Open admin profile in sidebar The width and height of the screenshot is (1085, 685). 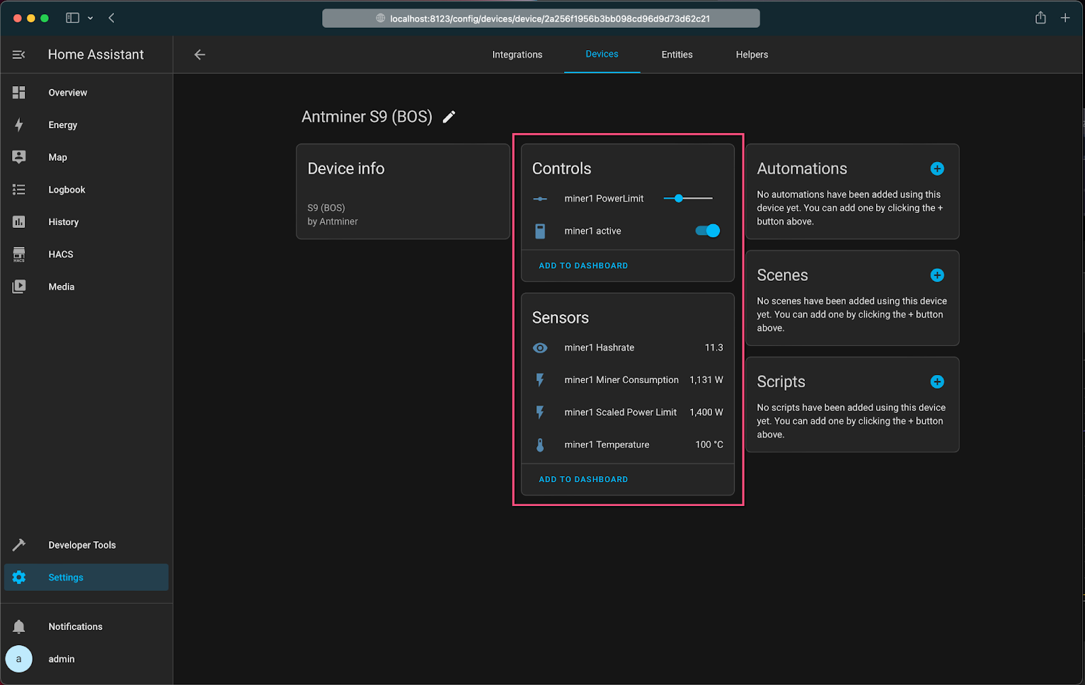86,659
